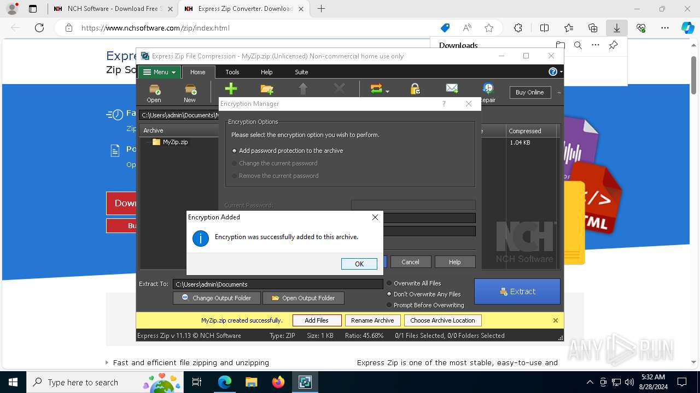Click the green plus Add Files icon

coord(231,89)
